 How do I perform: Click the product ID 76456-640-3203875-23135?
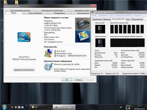[x=77, y=56]
